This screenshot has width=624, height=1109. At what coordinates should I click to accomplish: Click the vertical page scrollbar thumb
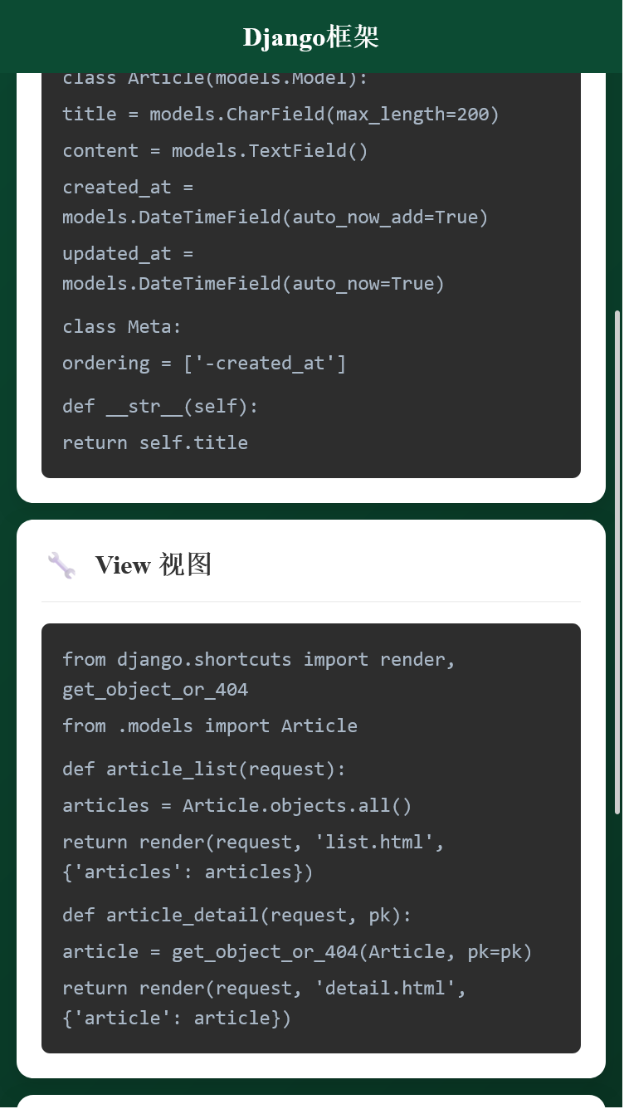click(x=617, y=561)
